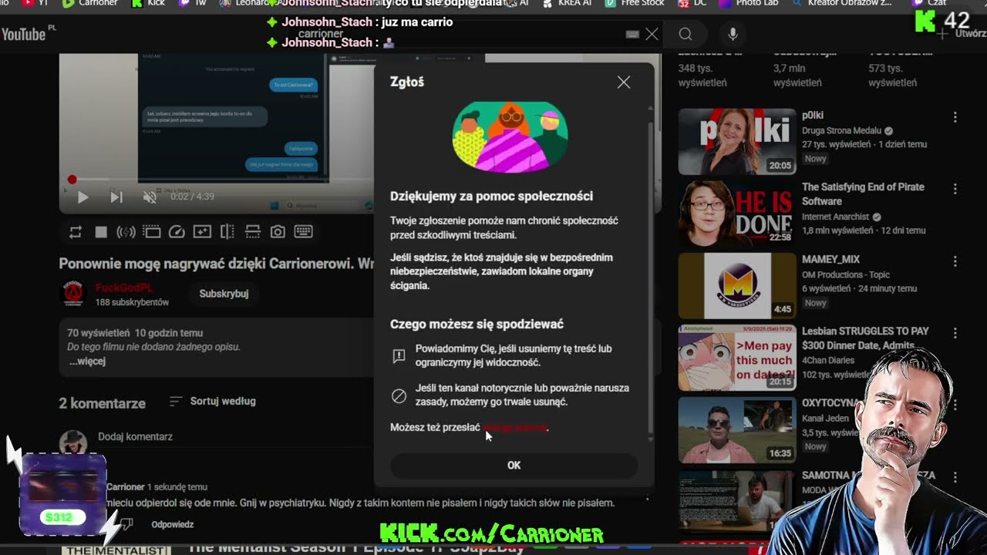Take a screenshot with the camera icon

278,232
